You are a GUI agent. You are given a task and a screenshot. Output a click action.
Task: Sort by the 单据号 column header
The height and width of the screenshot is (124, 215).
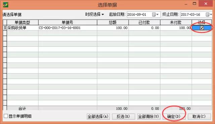tap(68, 23)
